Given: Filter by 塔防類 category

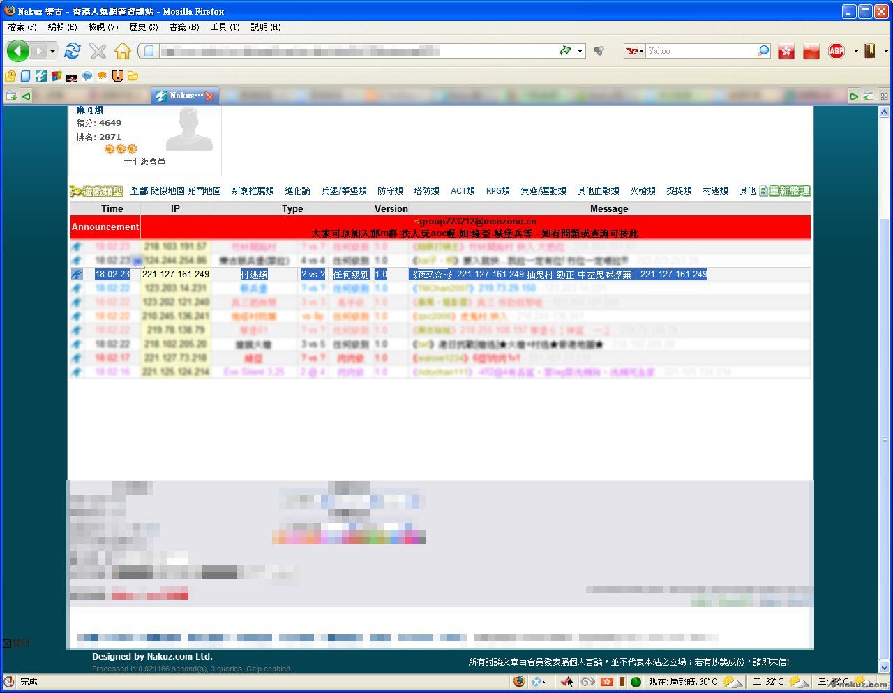Looking at the screenshot, I should pyautogui.click(x=426, y=191).
